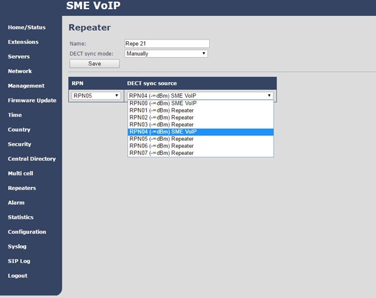Choose RPN03 Repeater sync source option
Image resolution: width=376 pixels, height=298 pixels.
tap(201, 125)
